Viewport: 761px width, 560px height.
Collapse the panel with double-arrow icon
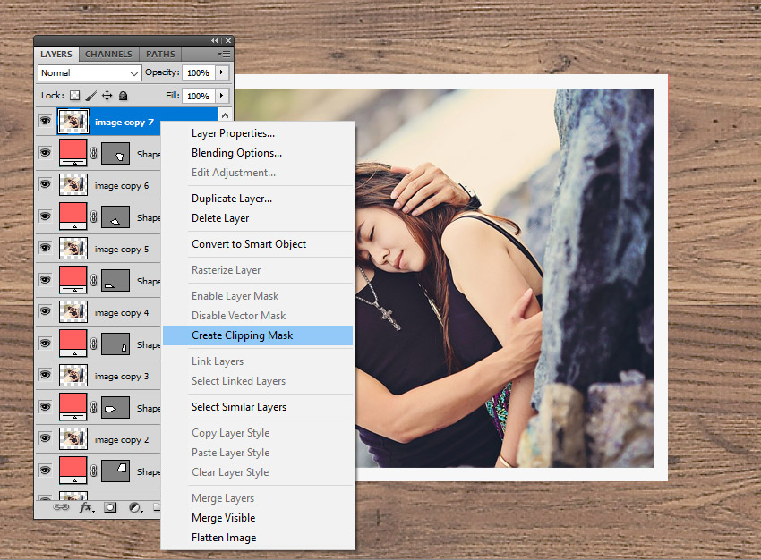point(215,41)
